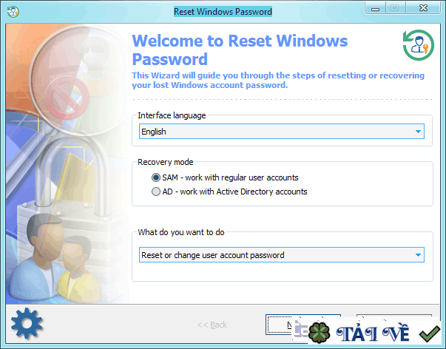Viewport: 446px width, 349px height.
Task: Open the settings gear icon
Action: (27, 323)
